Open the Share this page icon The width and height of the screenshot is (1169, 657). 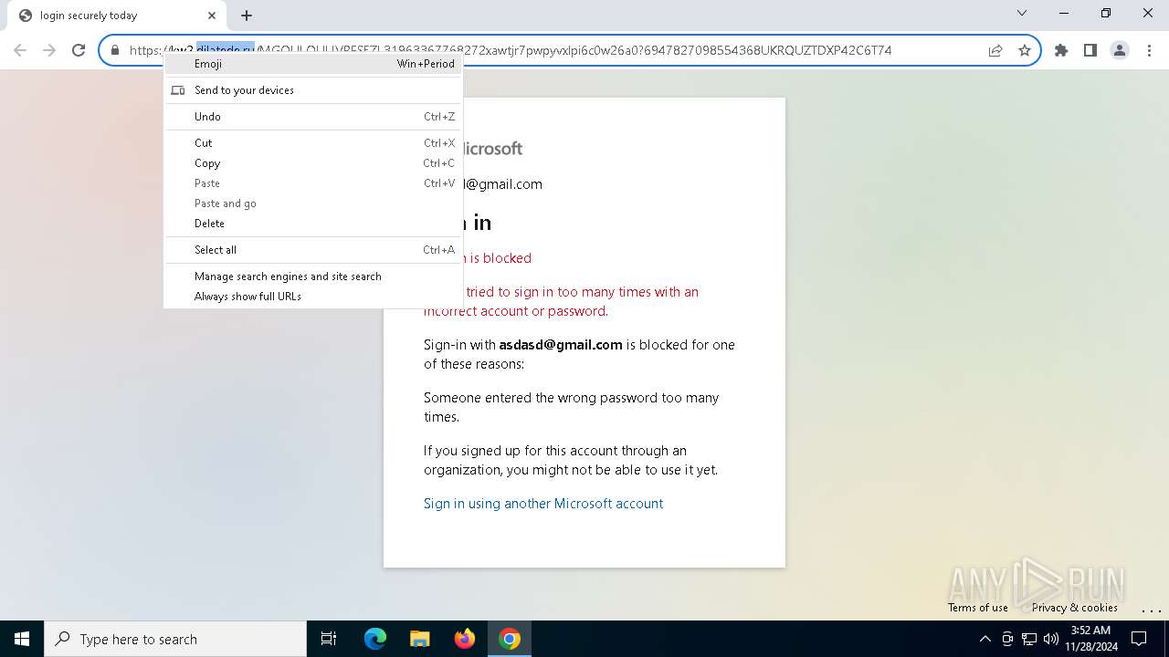pos(995,50)
